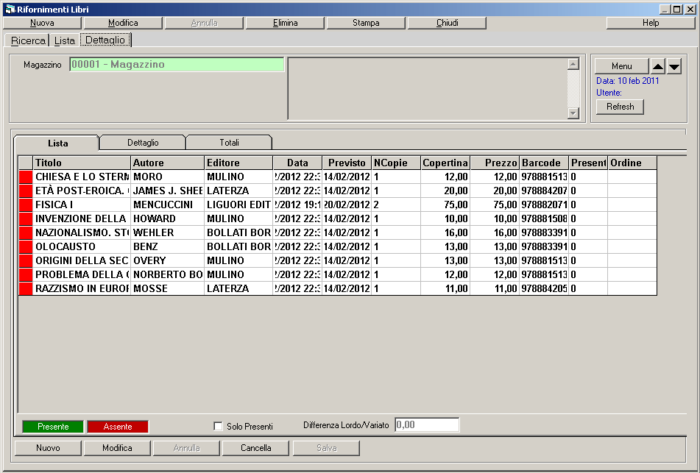Click the Nuova toolbar button
Screen dimensions: 700x473
pos(42,23)
